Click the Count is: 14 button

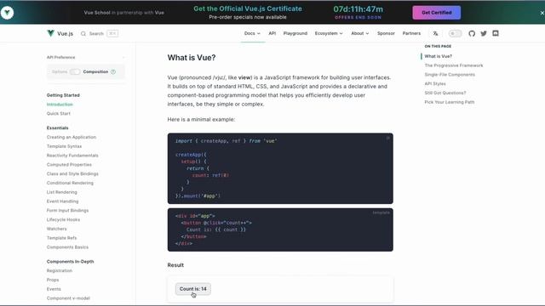click(193, 289)
